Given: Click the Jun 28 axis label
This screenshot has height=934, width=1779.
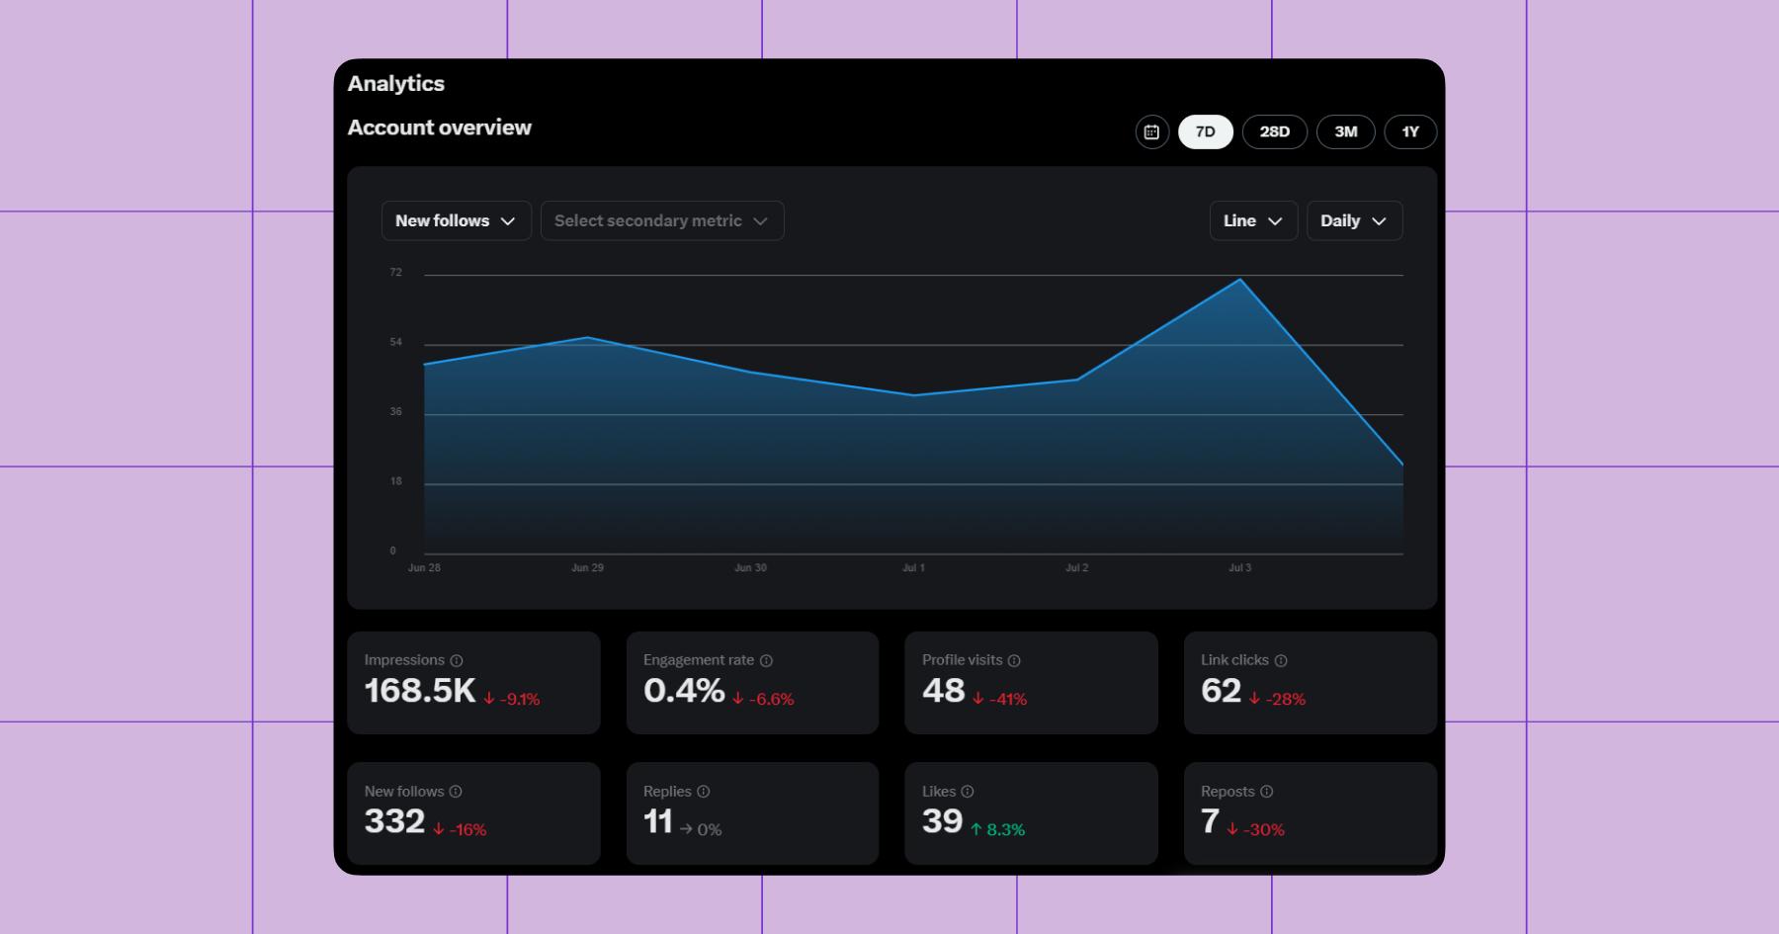Looking at the screenshot, I should [x=424, y=568].
